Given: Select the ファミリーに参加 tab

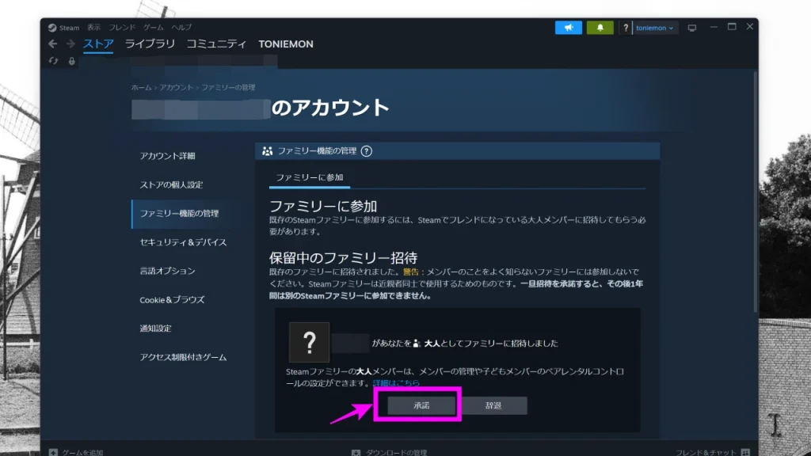Looking at the screenshot, I should click(310, 177).
